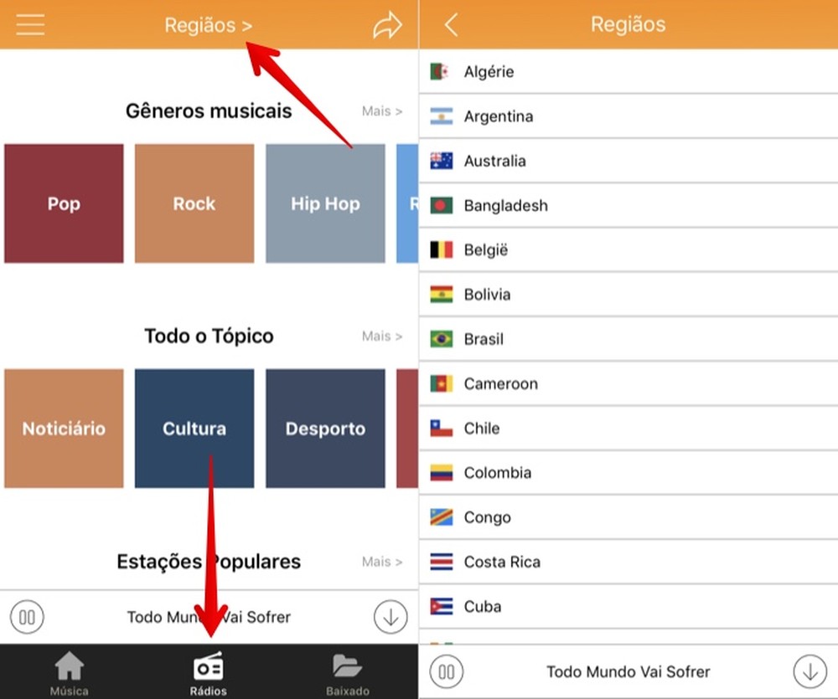
Task: Select the Rádios tab icon
Action: tap(208, 667)
